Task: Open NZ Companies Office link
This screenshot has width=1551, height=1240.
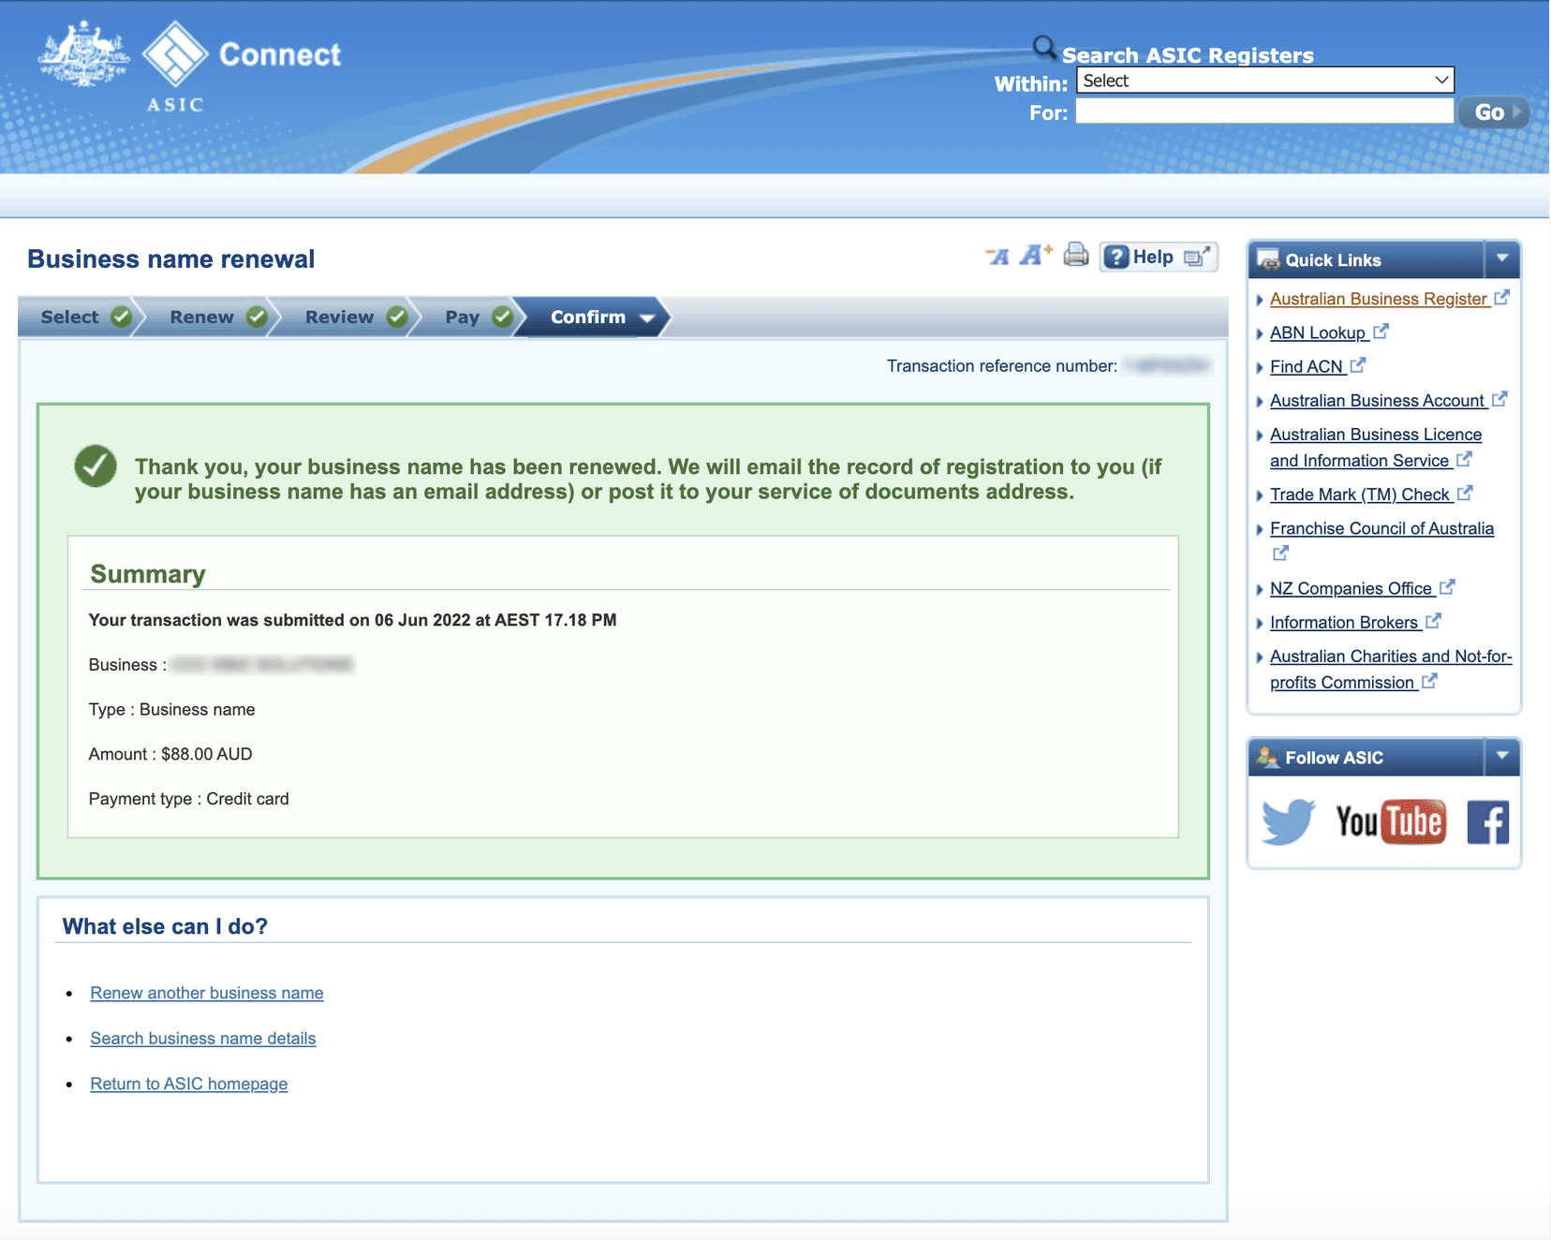Action: 1351,588
